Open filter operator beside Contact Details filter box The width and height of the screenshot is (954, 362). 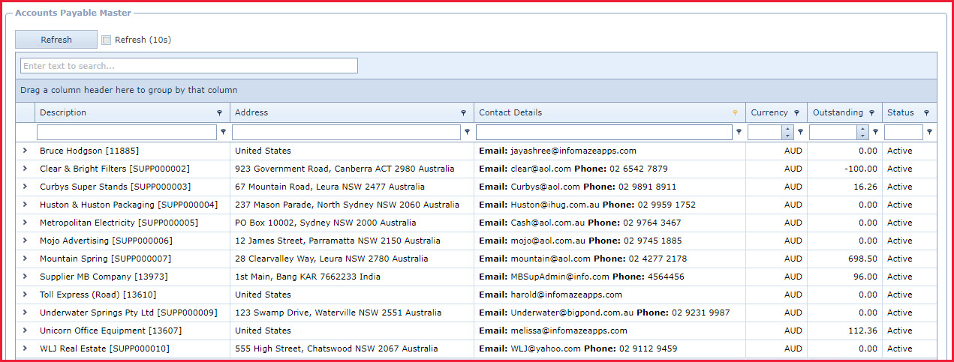pos(739,132)
